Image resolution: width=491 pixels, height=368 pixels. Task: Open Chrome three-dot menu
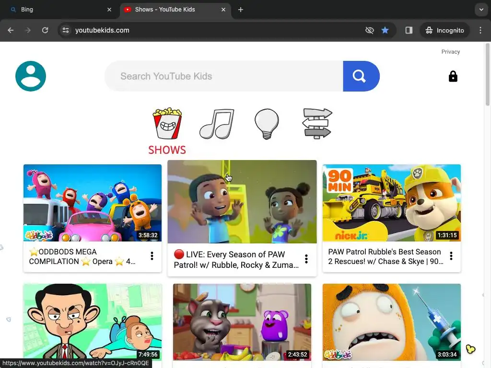pos(480,30)
